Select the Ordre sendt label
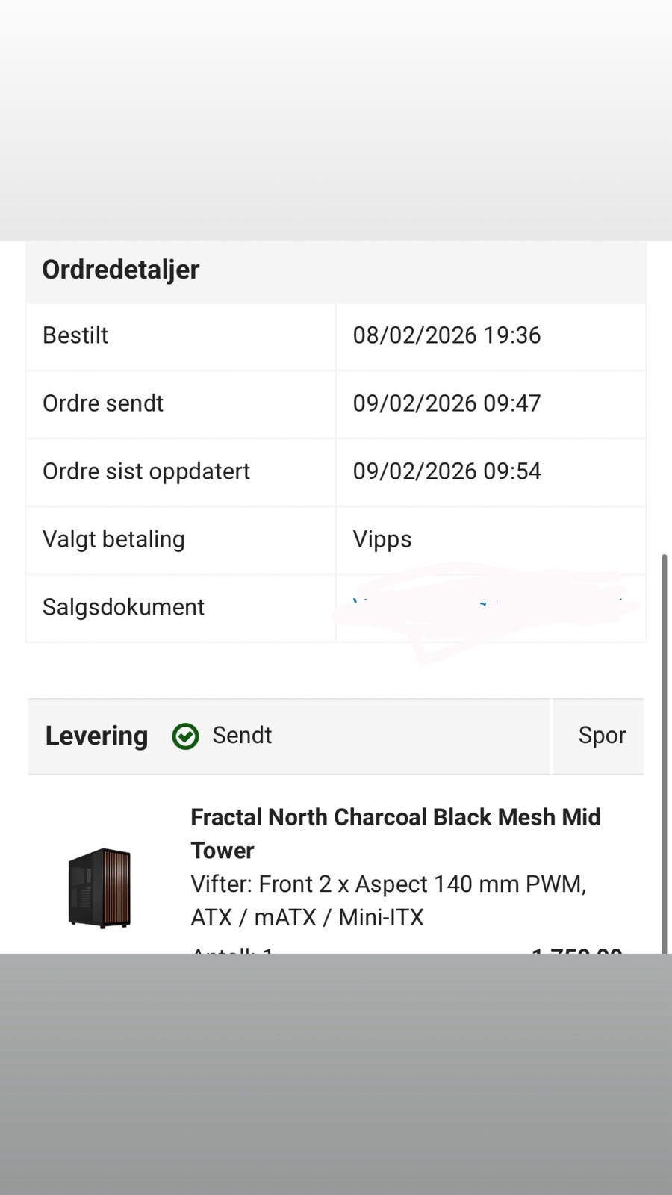 (x=103, y=403)
